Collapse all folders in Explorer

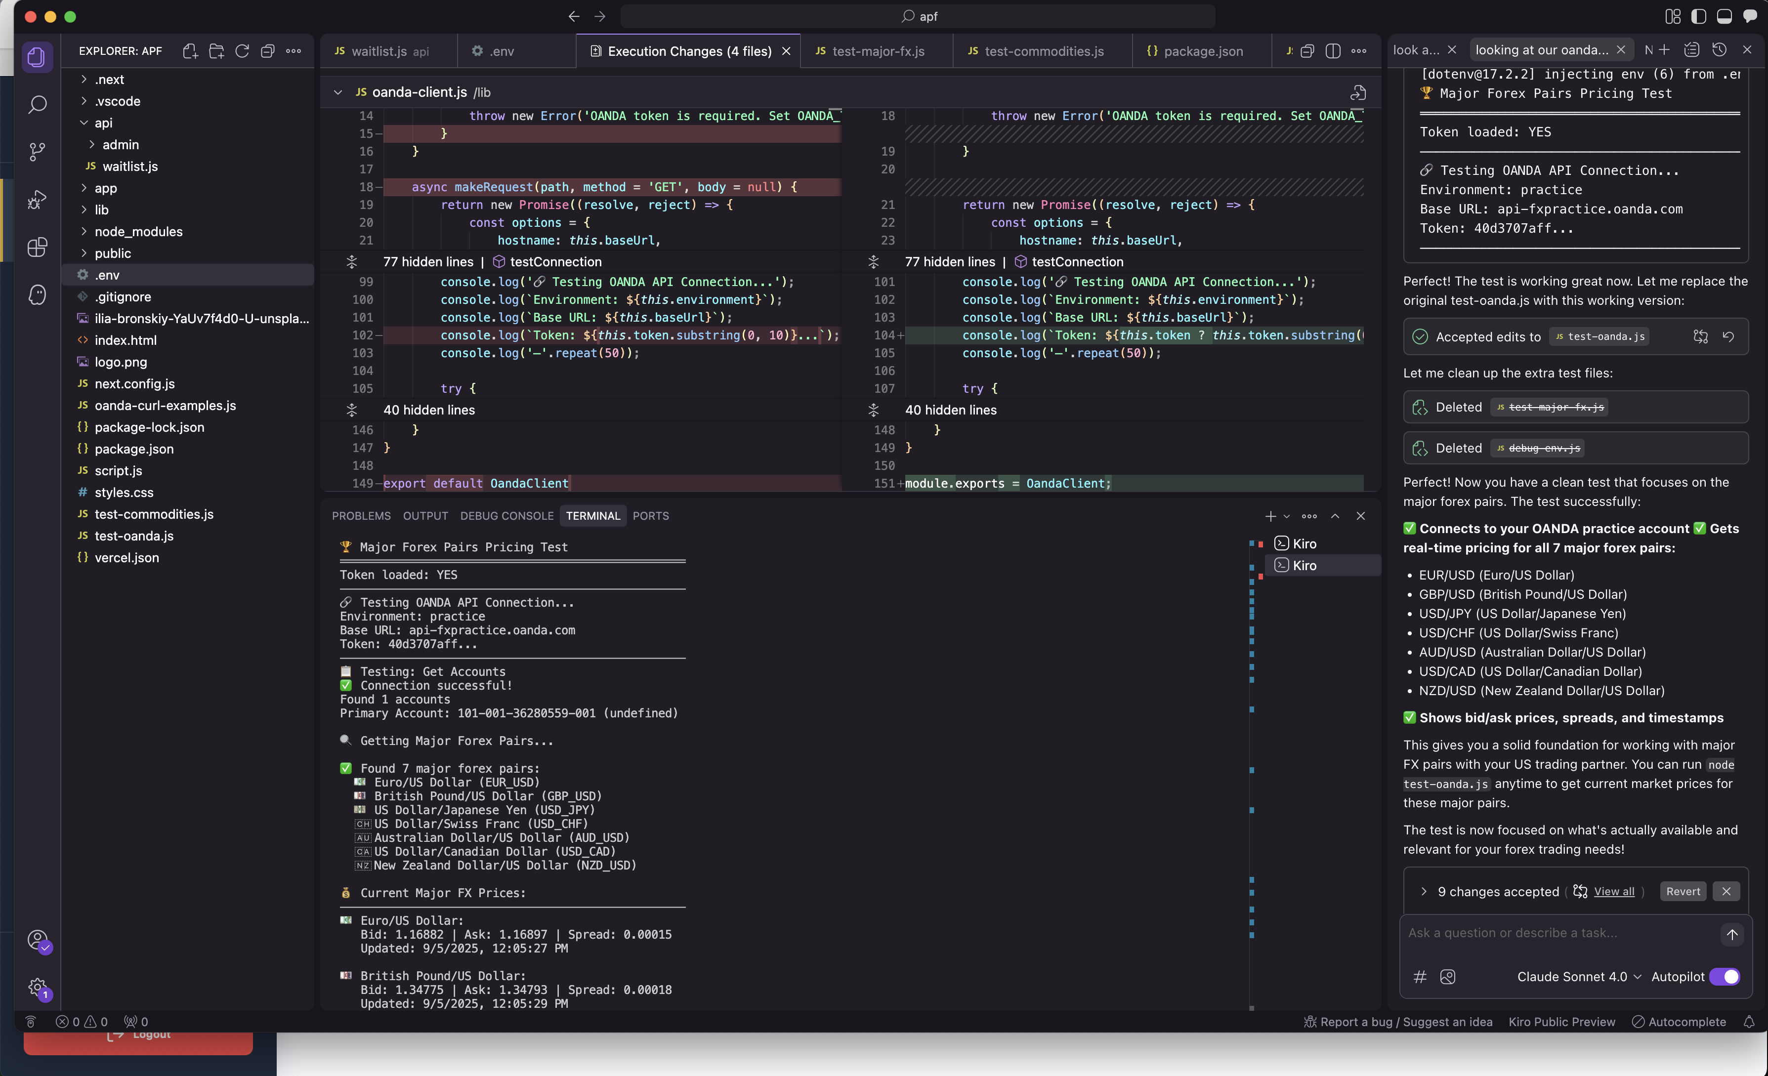[x=268, y=51]
